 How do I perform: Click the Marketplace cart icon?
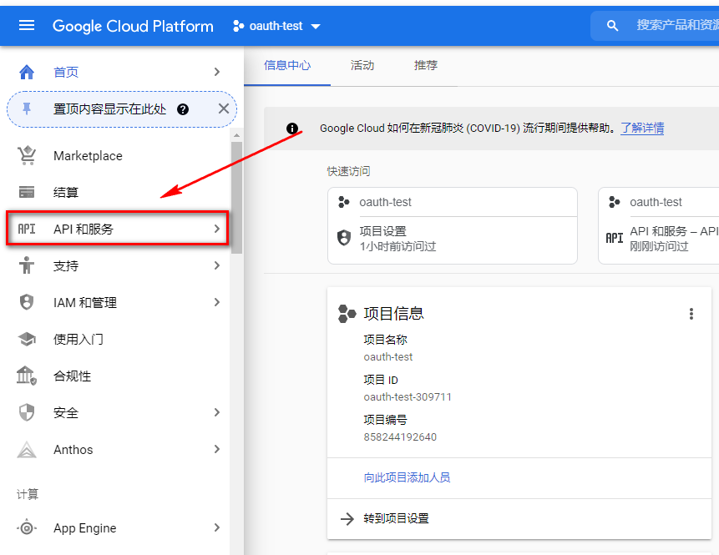pyautogui.click(x=27, y=155)
